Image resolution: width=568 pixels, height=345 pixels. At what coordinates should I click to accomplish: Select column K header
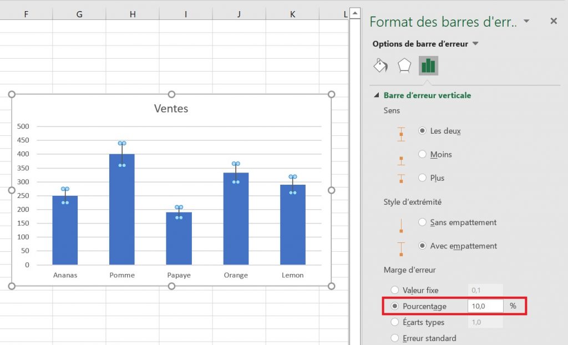(292, 14)
